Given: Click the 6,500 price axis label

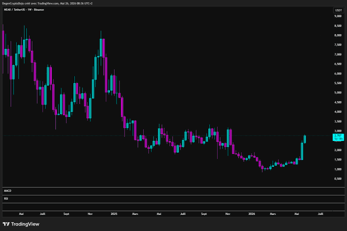Looking at the screenshot, I should click(338, 64).
